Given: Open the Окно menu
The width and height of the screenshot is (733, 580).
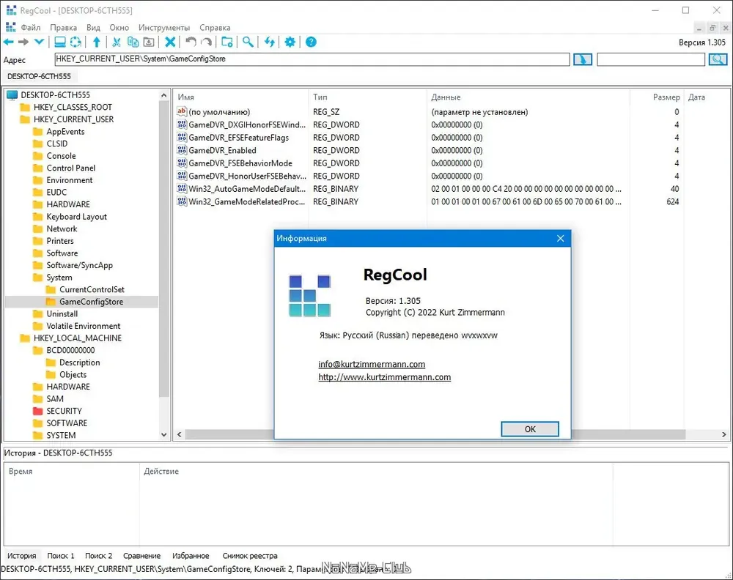Looking at the screenshot, I should 119,28.
